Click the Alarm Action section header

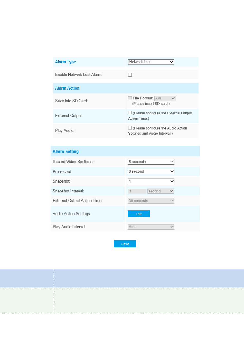click(x=126, y=88)
